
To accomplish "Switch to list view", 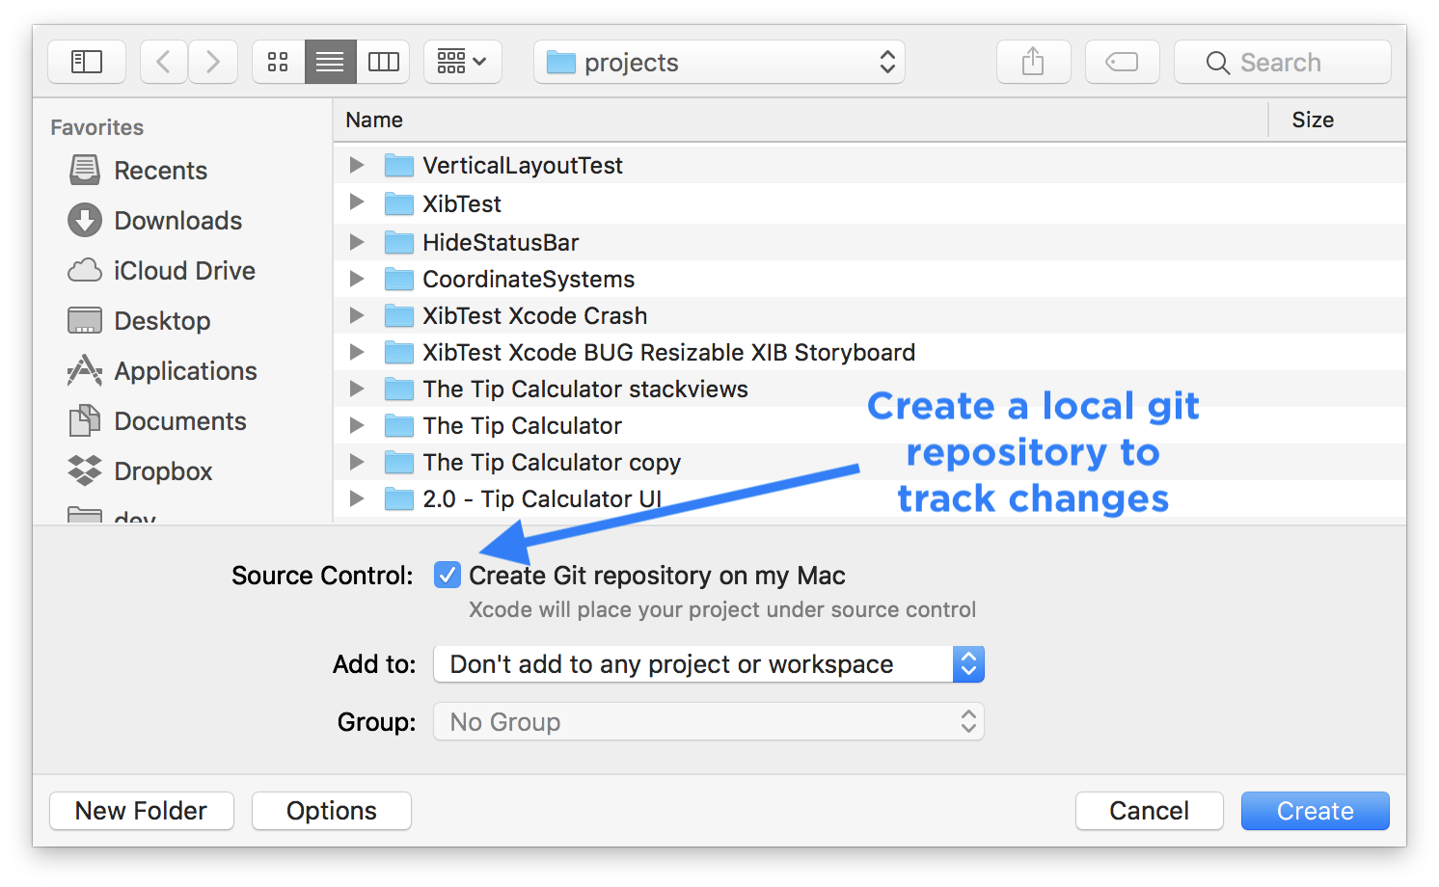I will pyautogui.click(x=330, y=61).
